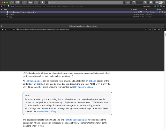Click the word count pin icon
Image resolution: width=166 pixels, height=129 pixels.
(x=146, y=29)
